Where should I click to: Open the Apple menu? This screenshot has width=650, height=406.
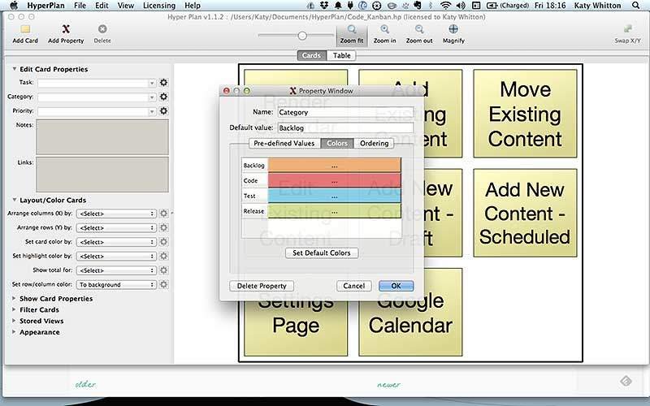click(x=14, y=6)
